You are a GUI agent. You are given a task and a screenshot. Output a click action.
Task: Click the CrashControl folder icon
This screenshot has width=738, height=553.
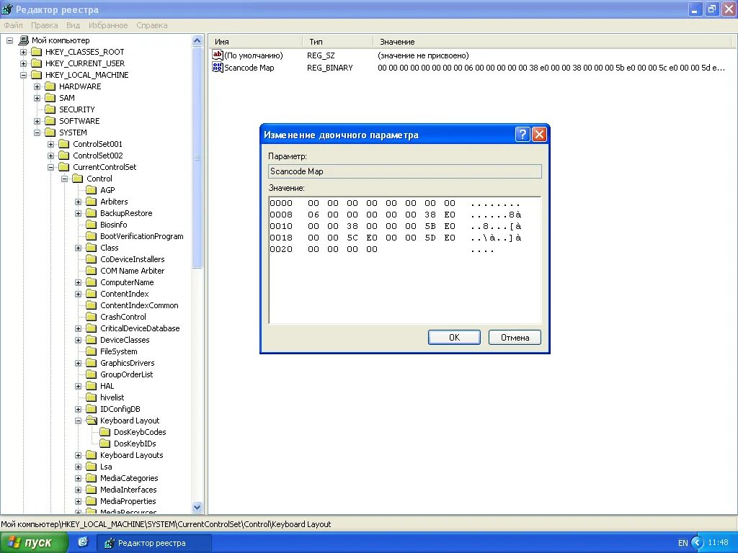(92, 317)
